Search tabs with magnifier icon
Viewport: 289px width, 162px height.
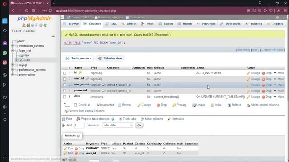260,3
